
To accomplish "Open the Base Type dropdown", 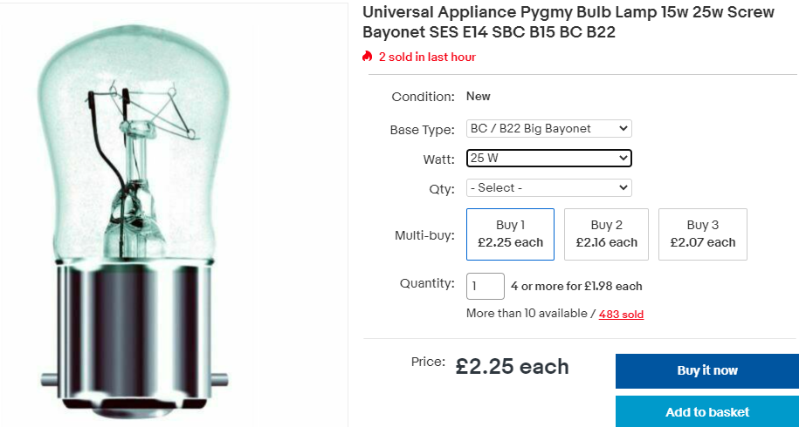I will point(548,128).
